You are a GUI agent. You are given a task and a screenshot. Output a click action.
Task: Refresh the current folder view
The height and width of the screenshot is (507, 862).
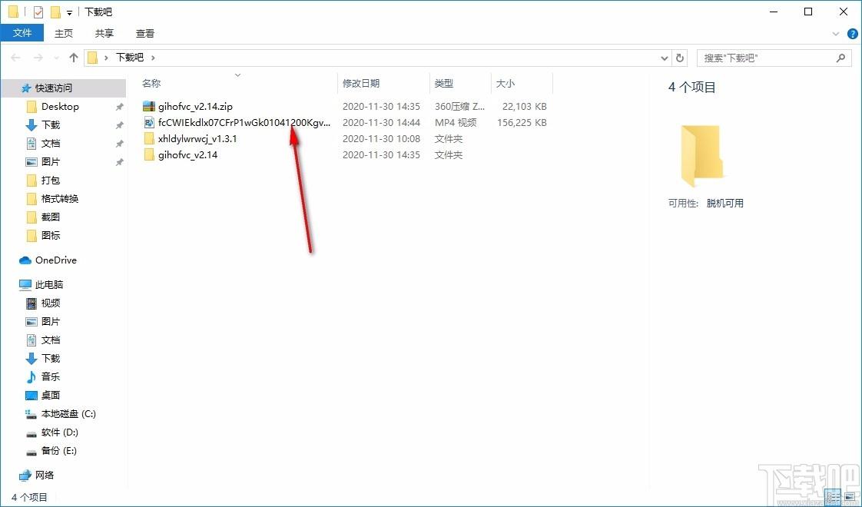coord(680,58)
